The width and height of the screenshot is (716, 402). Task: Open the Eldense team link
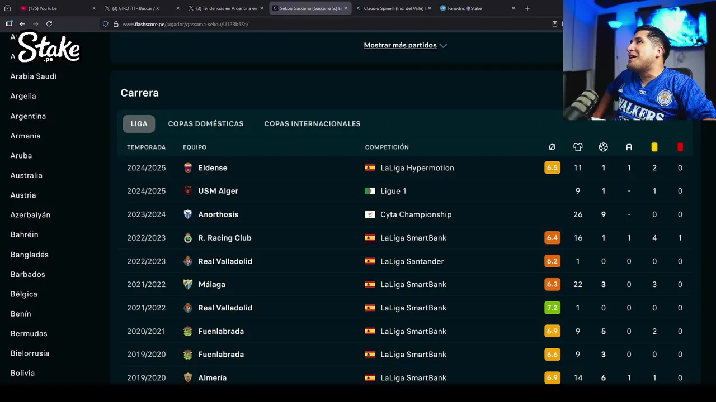click(x=213, y=168)
